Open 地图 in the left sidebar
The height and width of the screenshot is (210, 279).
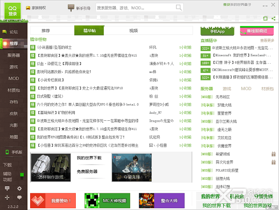pyautogui.click(x=13, y=137)
